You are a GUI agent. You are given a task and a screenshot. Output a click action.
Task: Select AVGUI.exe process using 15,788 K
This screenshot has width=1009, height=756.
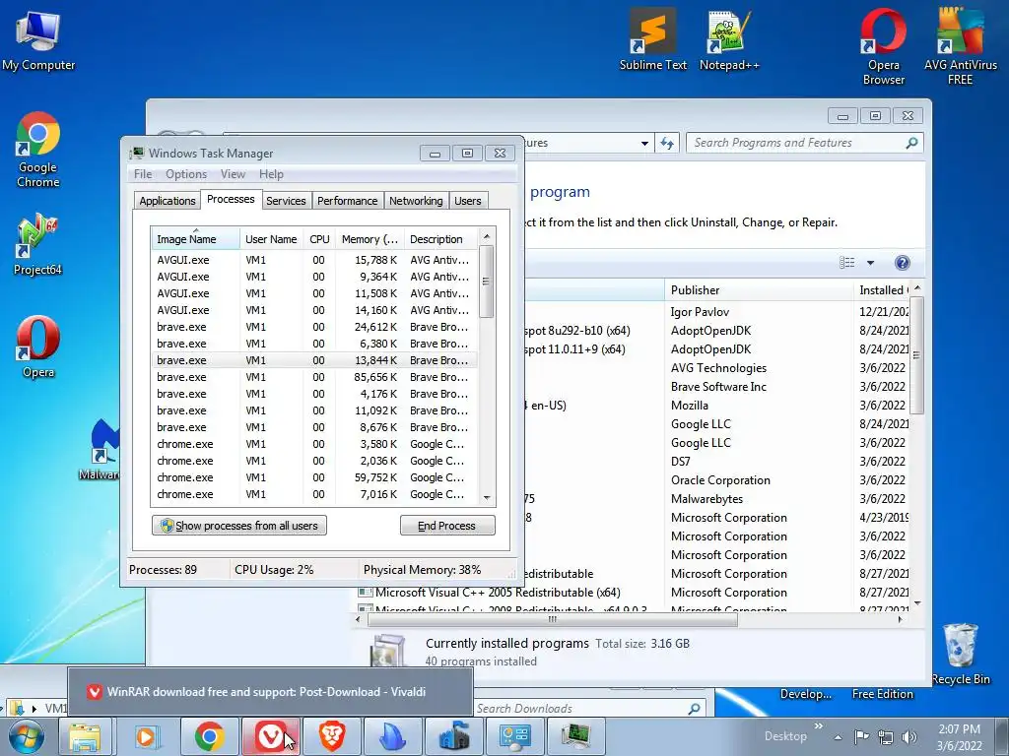[x=314, y=260]
